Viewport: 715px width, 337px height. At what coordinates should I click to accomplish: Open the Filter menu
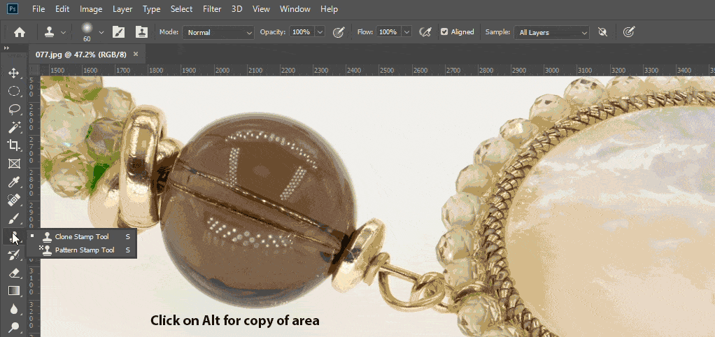click(212, 9)
